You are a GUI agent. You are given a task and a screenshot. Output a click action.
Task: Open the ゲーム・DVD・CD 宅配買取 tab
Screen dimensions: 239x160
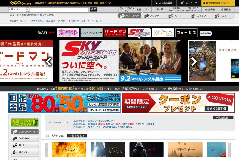[177, 10]
